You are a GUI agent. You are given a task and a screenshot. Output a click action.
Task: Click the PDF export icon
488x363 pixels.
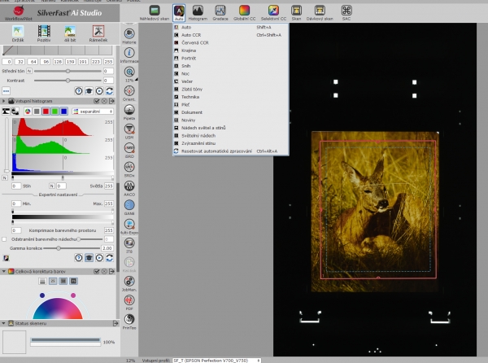coord(129,302)
